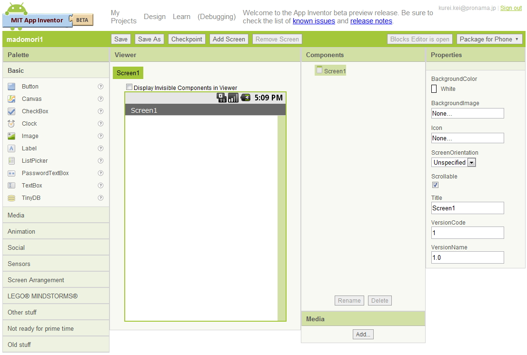The image size is (527, 355).
Task: Click the Add Screen button
Action: [229, 39]
